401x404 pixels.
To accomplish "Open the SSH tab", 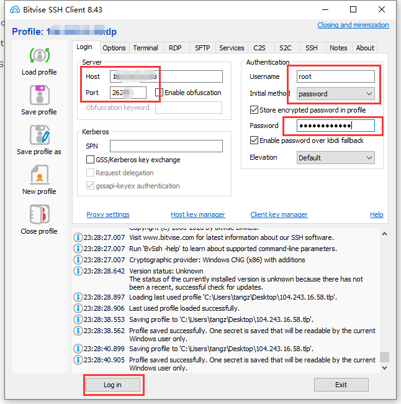I will [x=312, y=48].
